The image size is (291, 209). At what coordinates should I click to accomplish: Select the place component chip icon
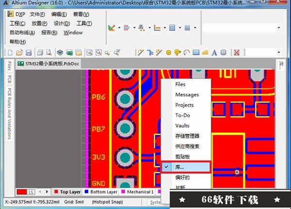coord(224,53)
